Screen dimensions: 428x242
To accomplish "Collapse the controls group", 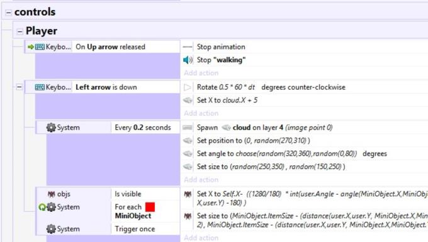I will click(x=8, y=13).
